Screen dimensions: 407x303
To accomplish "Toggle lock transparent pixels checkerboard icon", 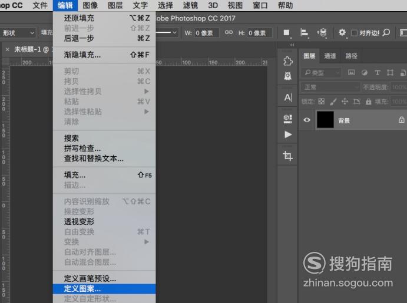I will click(322, 101).
